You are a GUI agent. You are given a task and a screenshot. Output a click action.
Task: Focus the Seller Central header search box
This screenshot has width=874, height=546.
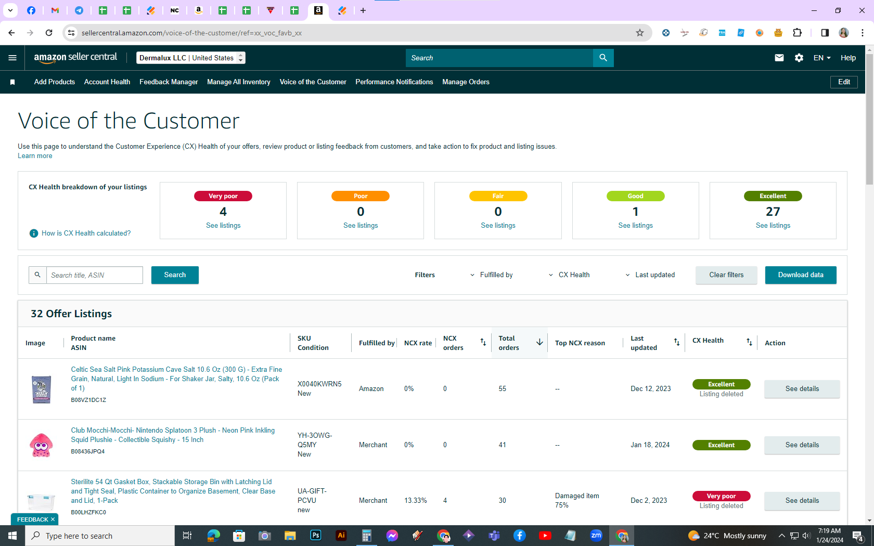[x=499, y=58]
